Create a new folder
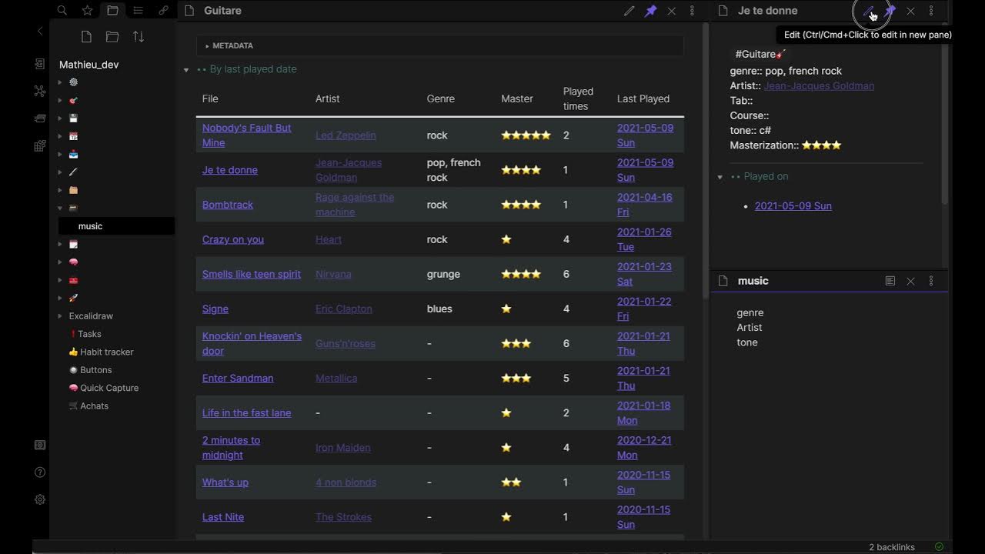 [x=112, y=37]
